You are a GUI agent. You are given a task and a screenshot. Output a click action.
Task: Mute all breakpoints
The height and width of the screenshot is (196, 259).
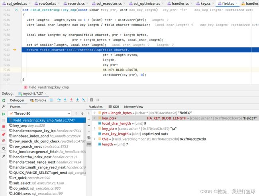click(x=4, y=141)
